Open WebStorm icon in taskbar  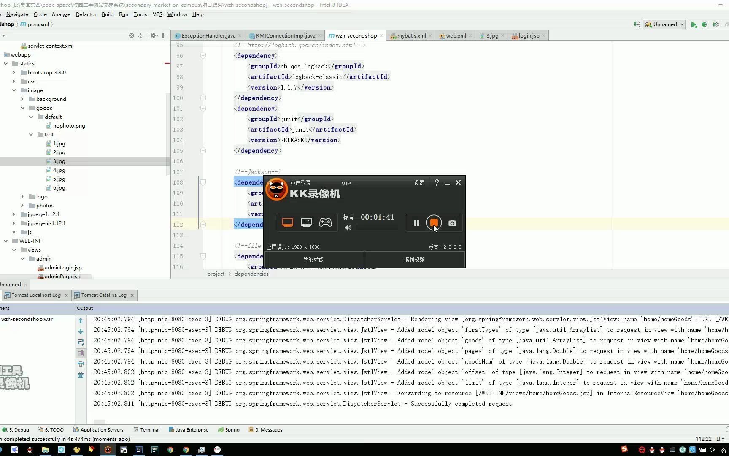(155, 450)
